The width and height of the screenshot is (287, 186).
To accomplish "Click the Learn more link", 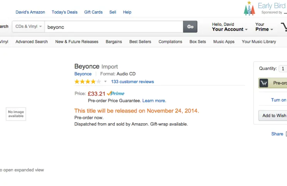I will (154, 101).
